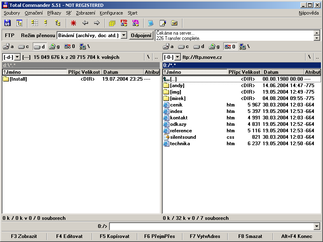The width and height of the screenshot is (323, 242).
Task: Select drive d in the right panel
Action: pos(199,46)
